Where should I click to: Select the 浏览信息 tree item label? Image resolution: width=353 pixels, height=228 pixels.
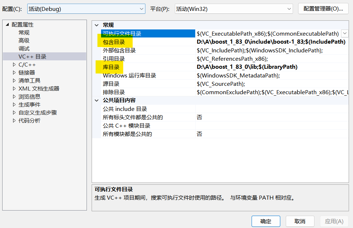29,97
